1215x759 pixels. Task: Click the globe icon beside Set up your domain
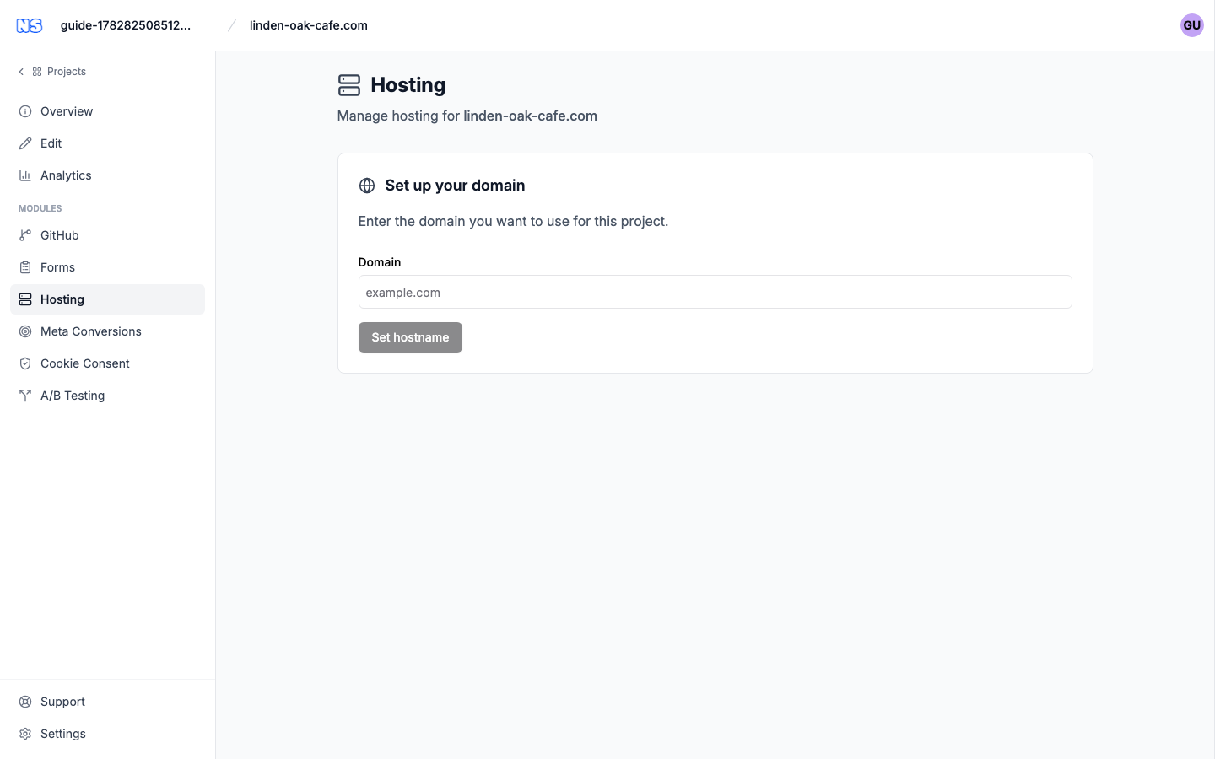[367, 186]
